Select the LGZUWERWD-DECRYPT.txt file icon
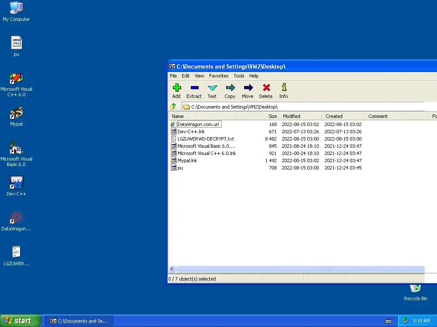The width and height of the screenshot is (437, 327). (x=173, y=139)
